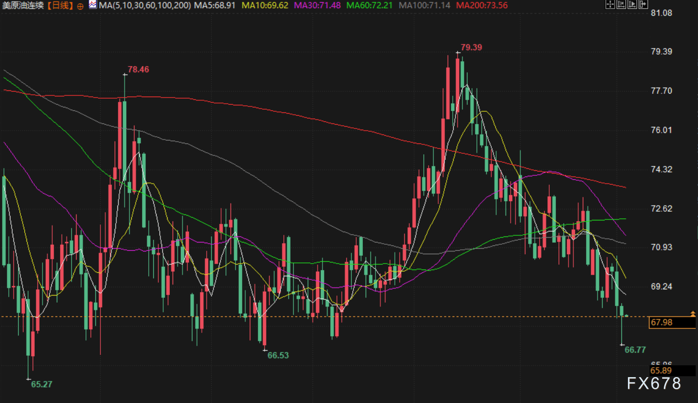Click the red MA200:73.56 legend value
This screenshot has height=403, width=698.
[482, 6]
